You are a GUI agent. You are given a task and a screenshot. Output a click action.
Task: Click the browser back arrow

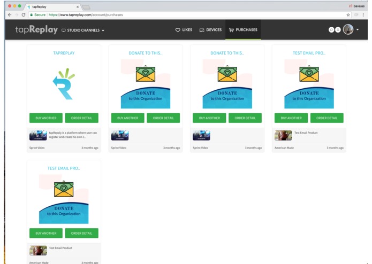coord(10,14)
